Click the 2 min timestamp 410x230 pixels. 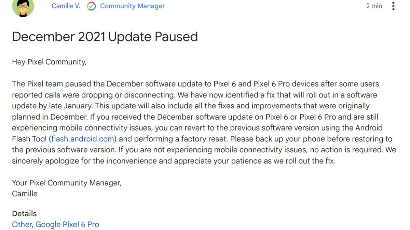coord(374,6)
